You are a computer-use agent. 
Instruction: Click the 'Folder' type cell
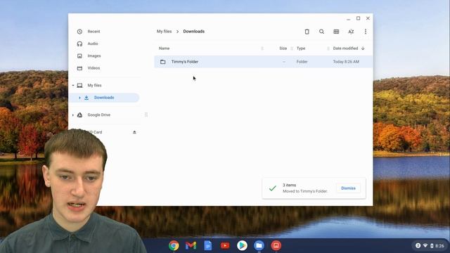click(x=302, y=62)
